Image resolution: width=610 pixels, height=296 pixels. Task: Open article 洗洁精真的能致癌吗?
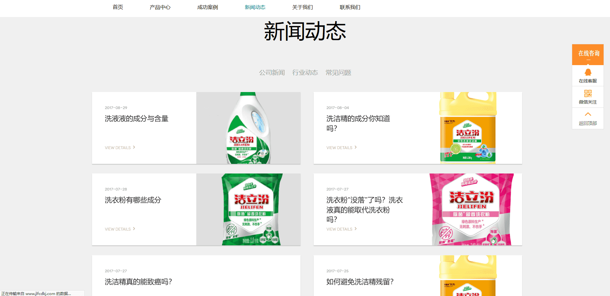click(138, 282)
